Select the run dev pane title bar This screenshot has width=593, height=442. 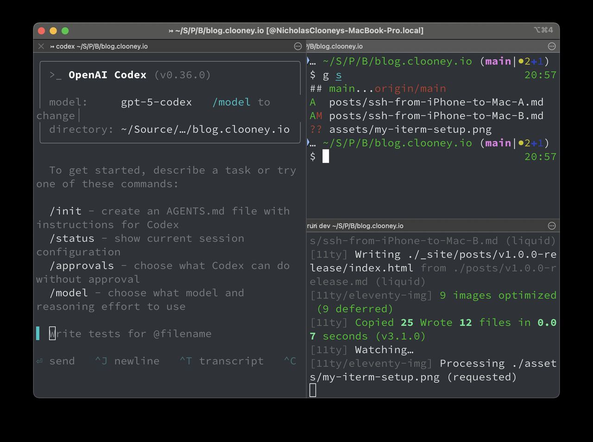(x=433, y=226)
